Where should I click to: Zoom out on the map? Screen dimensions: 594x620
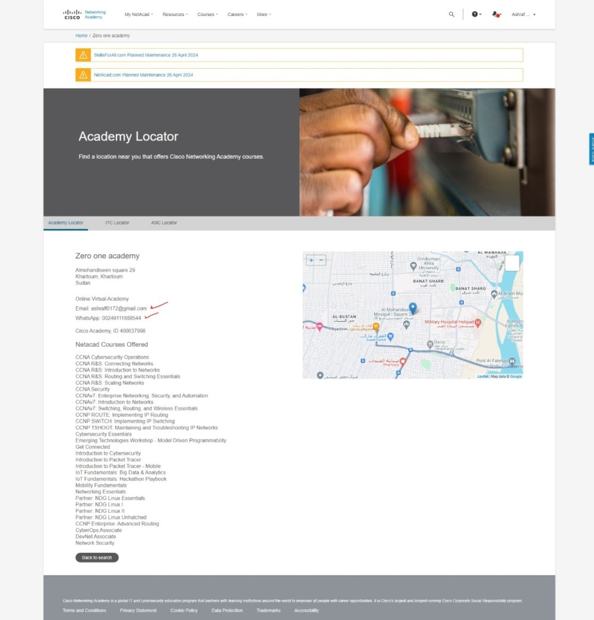coord(321,260)
